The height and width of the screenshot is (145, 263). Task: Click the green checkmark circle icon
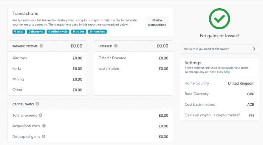pos(220,19)
